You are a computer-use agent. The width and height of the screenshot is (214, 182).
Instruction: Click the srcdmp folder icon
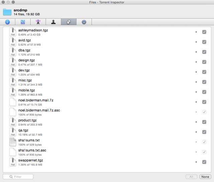7,12
